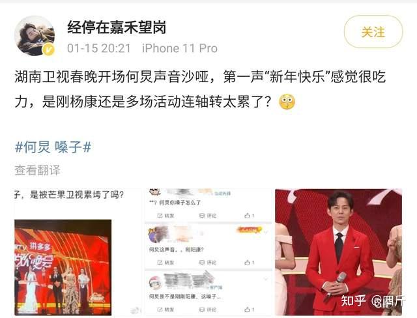Tap 评论 icon under third comment
The width and height of the screenshot is (417, 318).
(208, 310)
